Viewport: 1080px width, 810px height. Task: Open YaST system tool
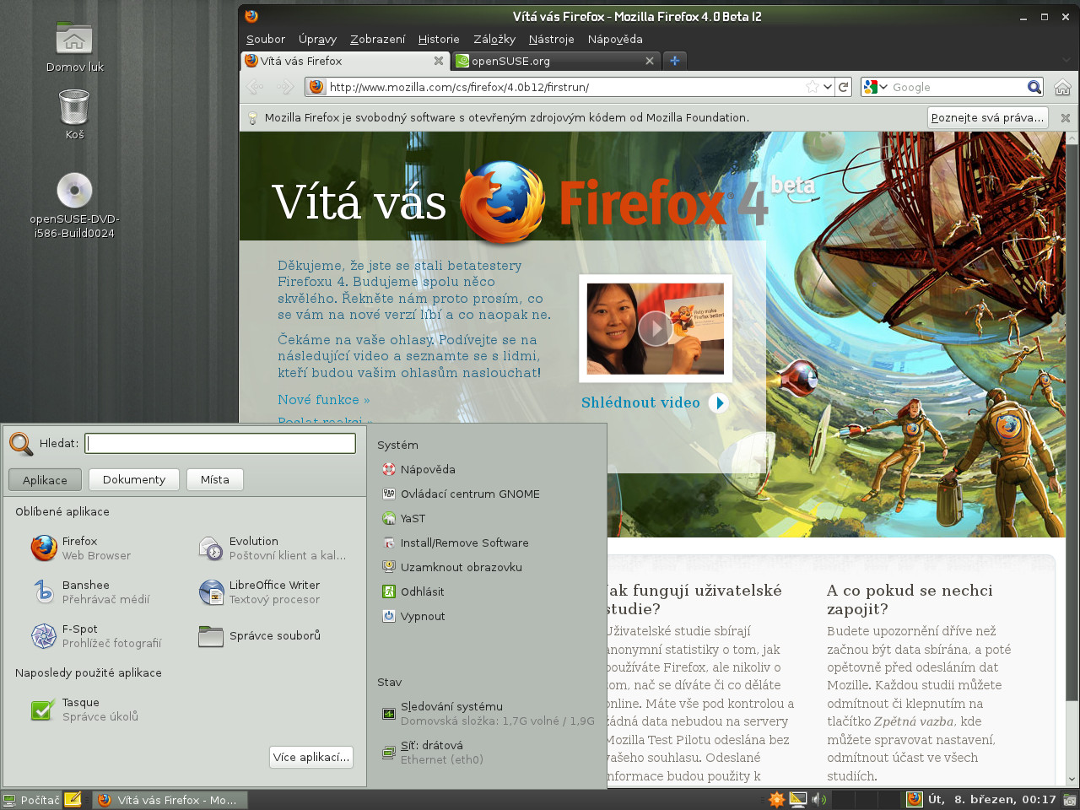point(413,518)
